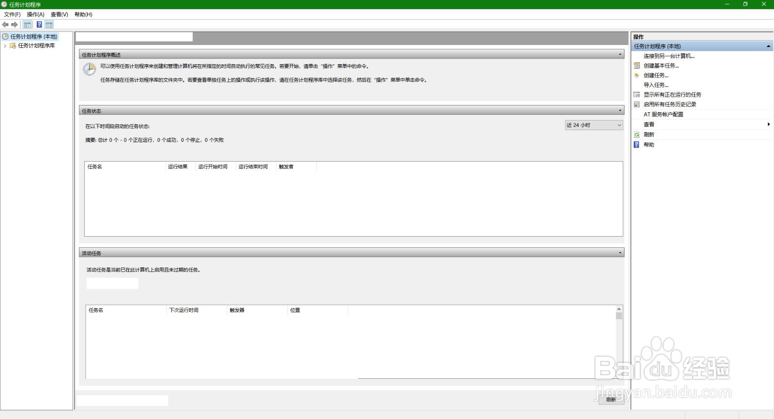
Task: Click 在以下时间段启动的任务状态 text
Action: click(x=118, y=126)
